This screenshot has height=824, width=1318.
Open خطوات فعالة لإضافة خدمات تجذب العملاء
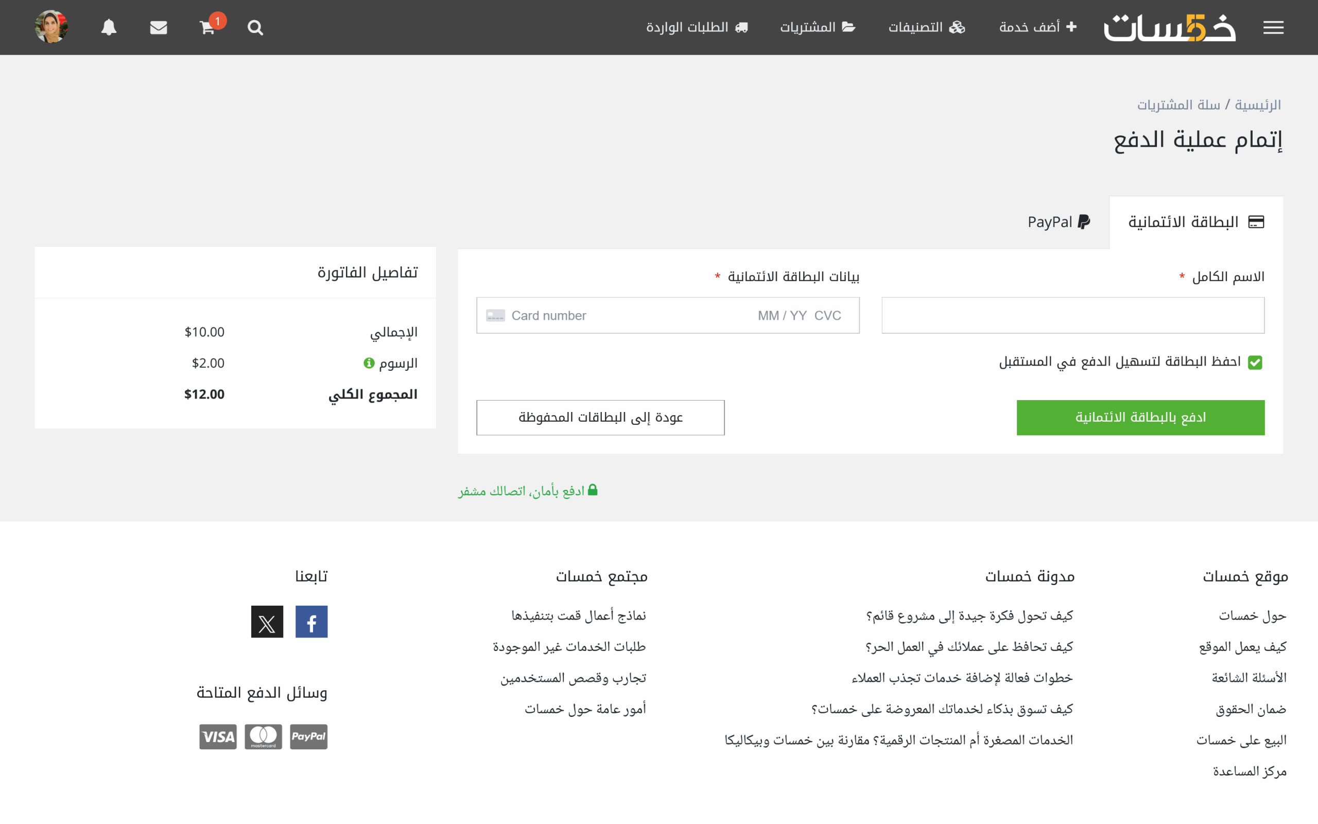[962, 678]
